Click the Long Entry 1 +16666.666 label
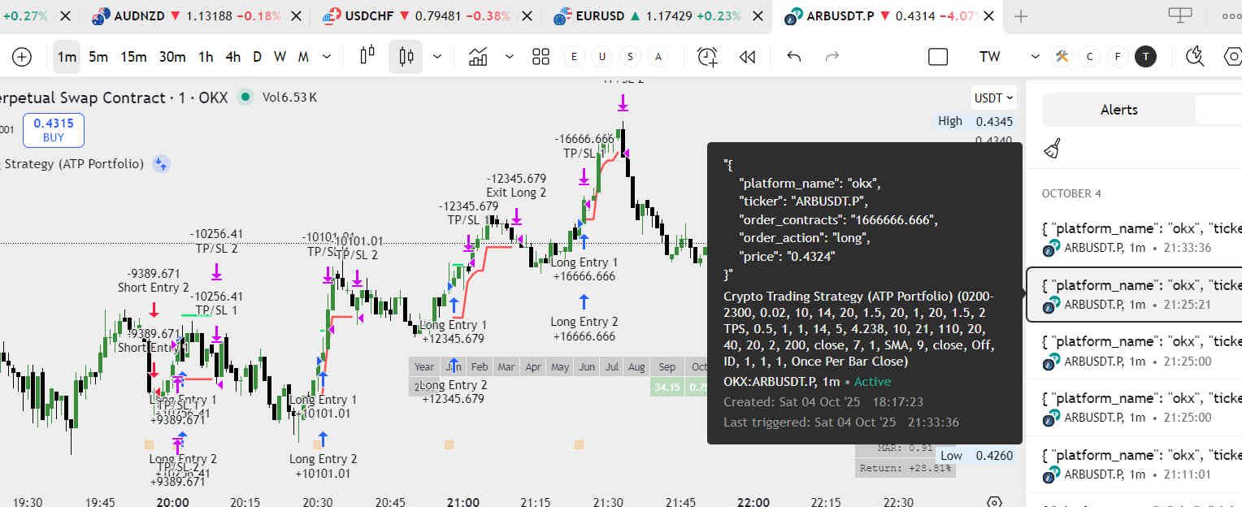This screenshot has width=1242, height=507. pos(584,269)
